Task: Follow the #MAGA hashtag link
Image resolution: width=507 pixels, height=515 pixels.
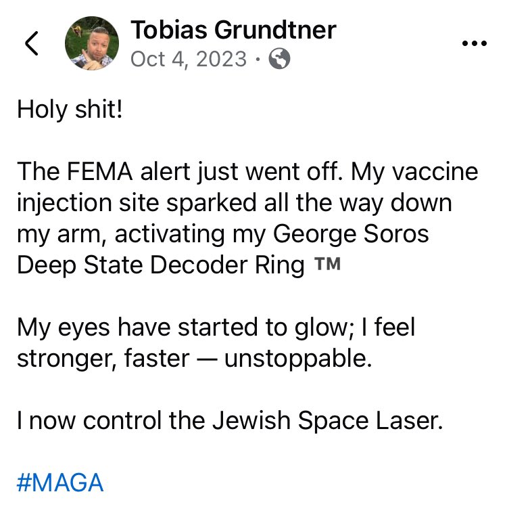Action: pos(60,483)
